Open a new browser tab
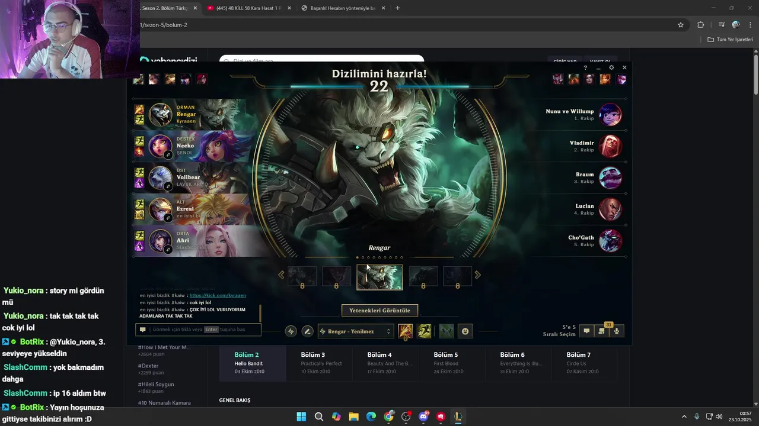The width and height of the screenshot is (759, 426). pos(397,8)
